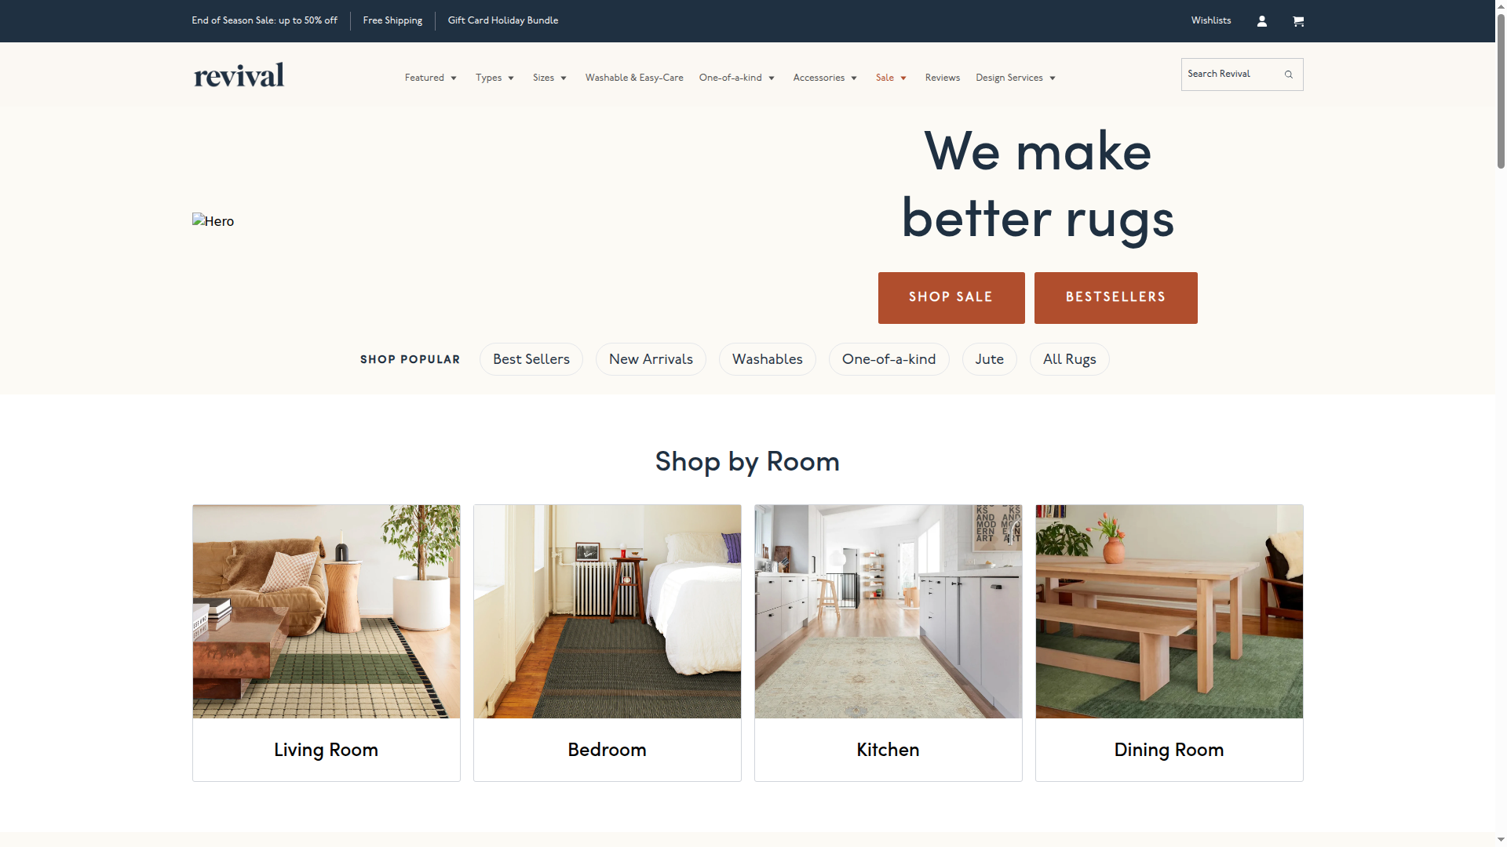The width and height of the screenshot is (1507, 847).
Task: Open the Wishlists link
Action: point(1210,20)
